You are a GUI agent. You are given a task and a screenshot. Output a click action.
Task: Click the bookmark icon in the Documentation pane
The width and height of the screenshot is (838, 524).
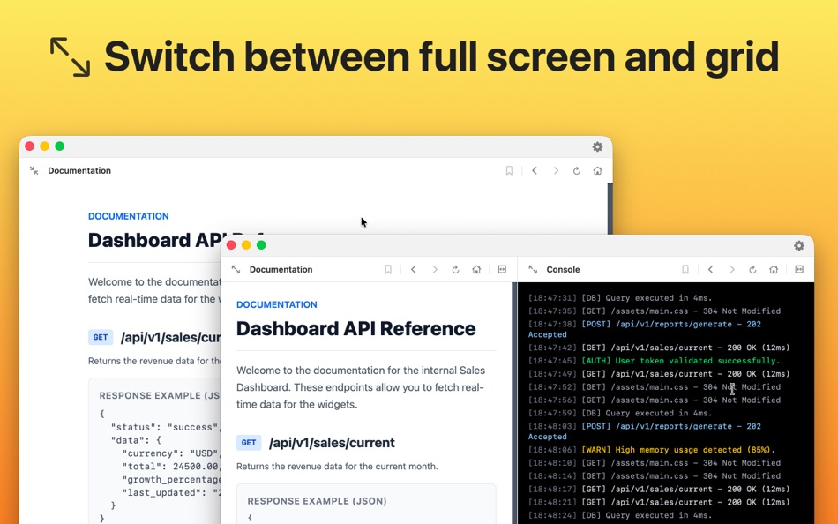[x=388, y=269]
